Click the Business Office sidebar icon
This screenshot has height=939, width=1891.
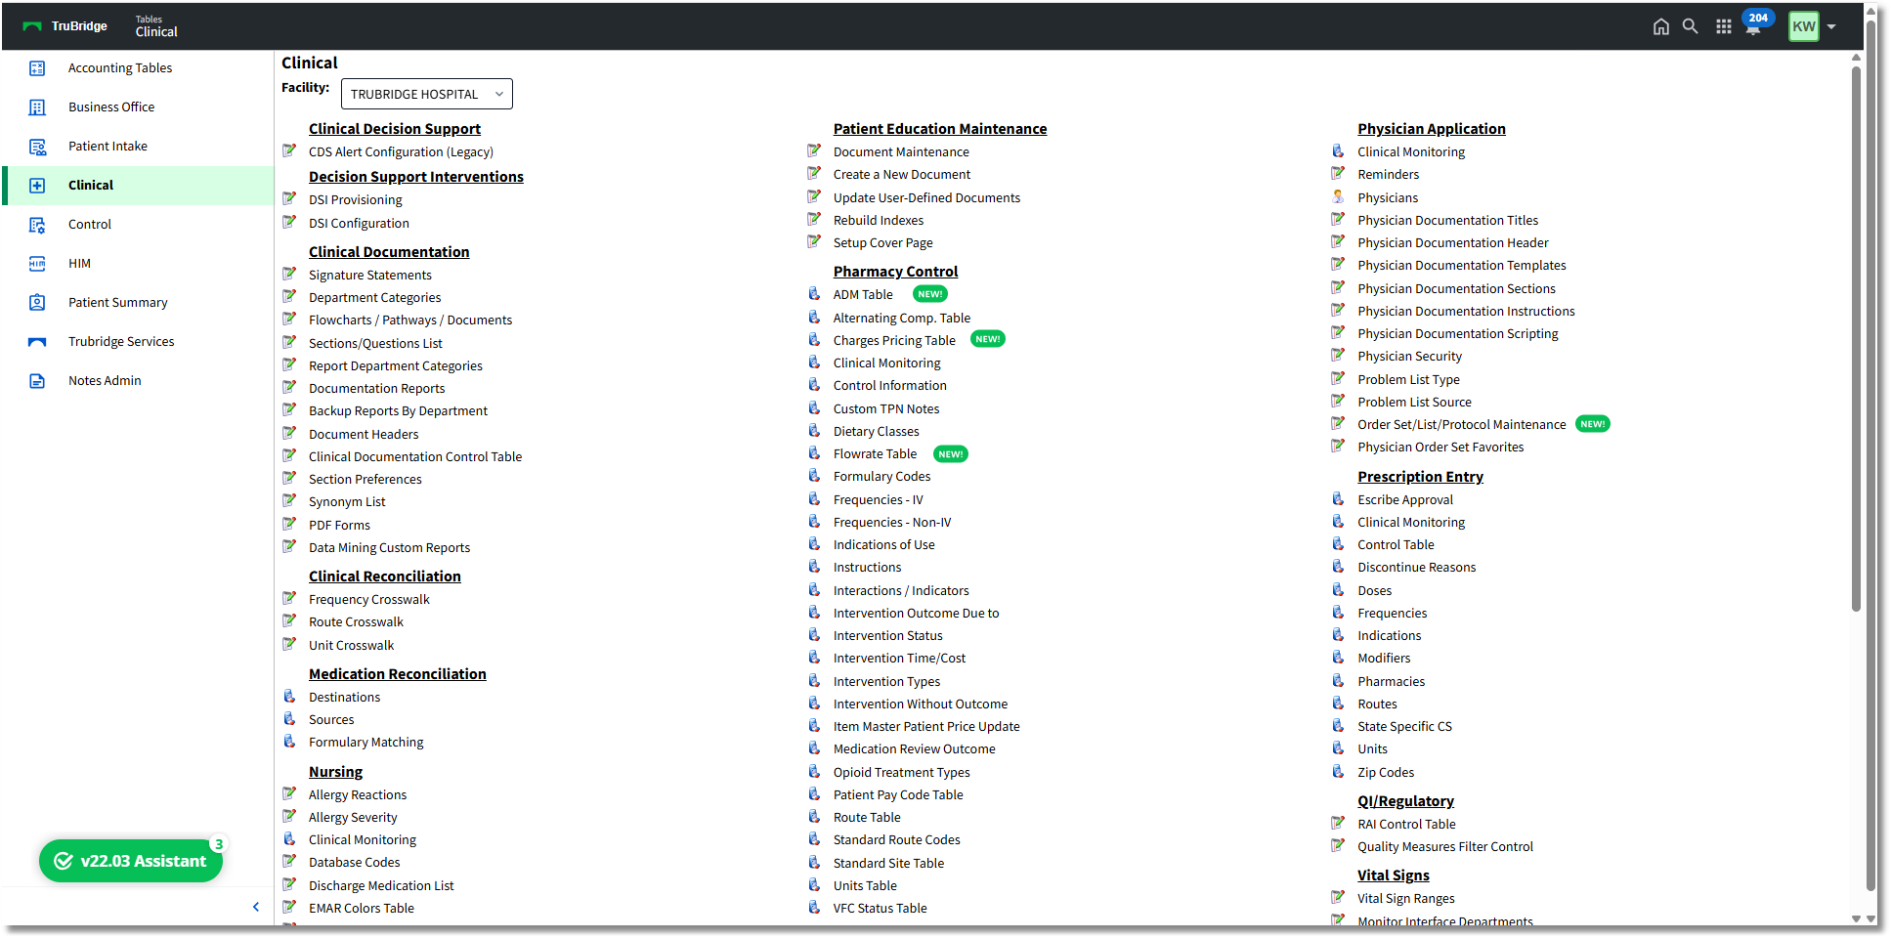tap(37, 107)
